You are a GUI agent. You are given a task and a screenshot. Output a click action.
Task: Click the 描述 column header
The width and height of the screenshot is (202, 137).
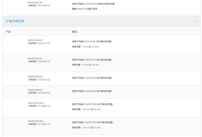(74, 31)
